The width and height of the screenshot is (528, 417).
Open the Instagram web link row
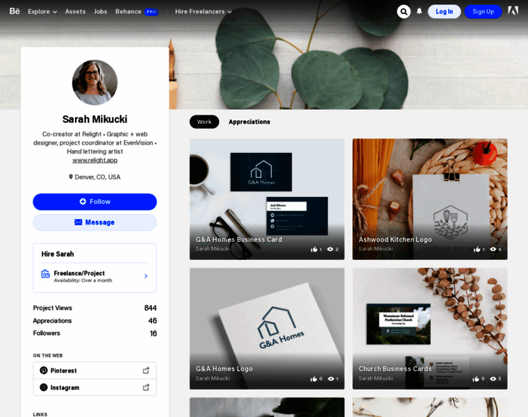(94, 387)
